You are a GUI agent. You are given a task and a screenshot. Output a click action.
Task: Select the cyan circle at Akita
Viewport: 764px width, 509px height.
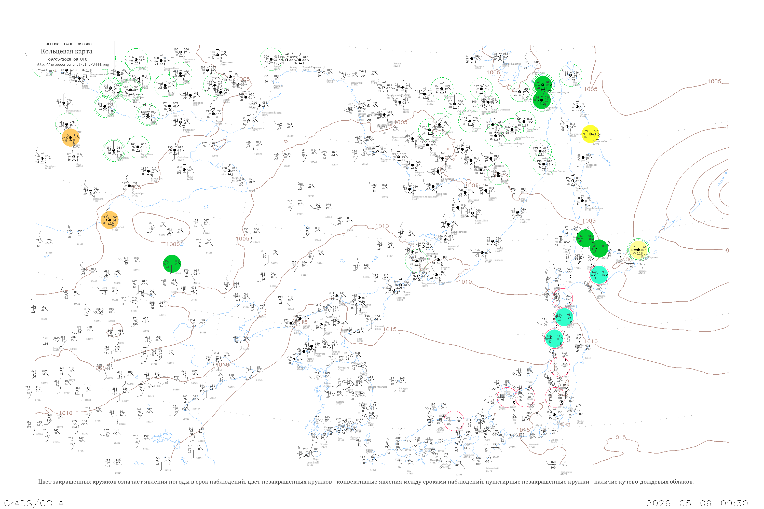(554, 338)
